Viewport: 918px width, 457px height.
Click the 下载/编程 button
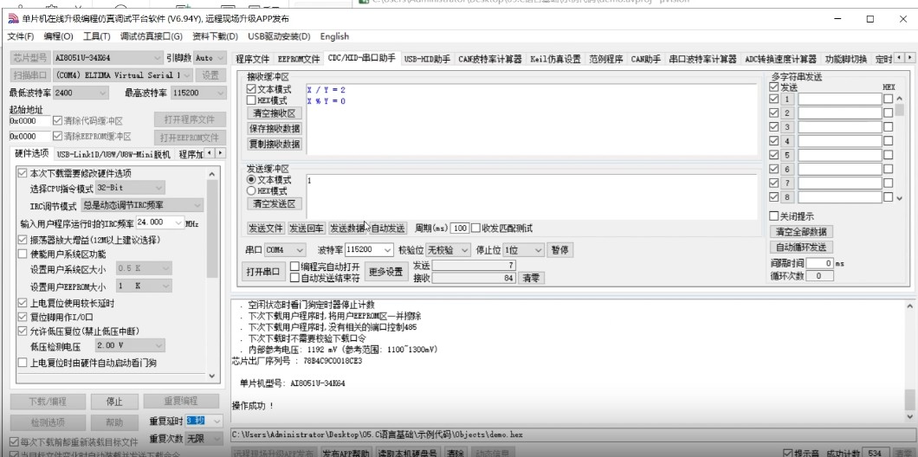(48, 402)
